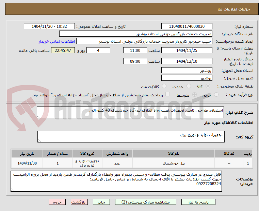Click the نام کالا column header

(174, 154)
